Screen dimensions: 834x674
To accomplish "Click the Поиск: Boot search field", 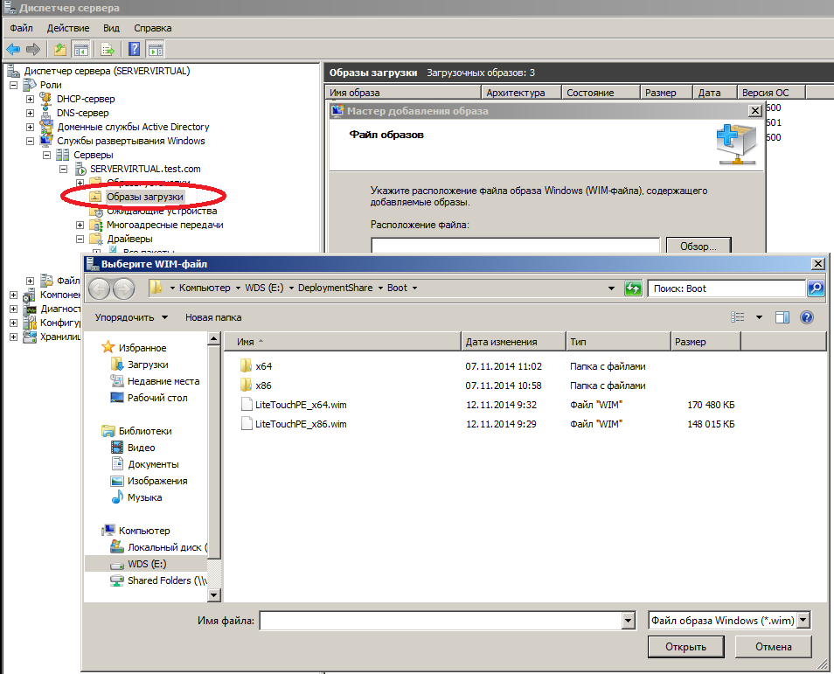I will tap(726, 288).
